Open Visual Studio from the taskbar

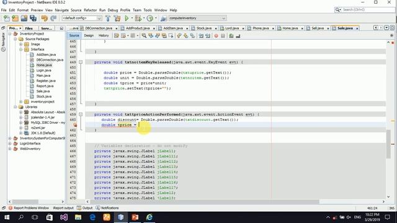(63, 217)
